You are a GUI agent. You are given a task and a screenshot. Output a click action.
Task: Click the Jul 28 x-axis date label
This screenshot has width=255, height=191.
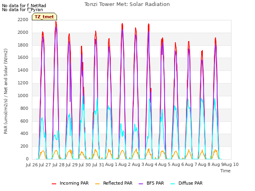[x=58, y=165]
